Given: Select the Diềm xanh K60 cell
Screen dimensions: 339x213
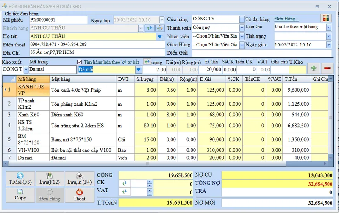Looking at the screenshot, I should click(x=83, y=115).
